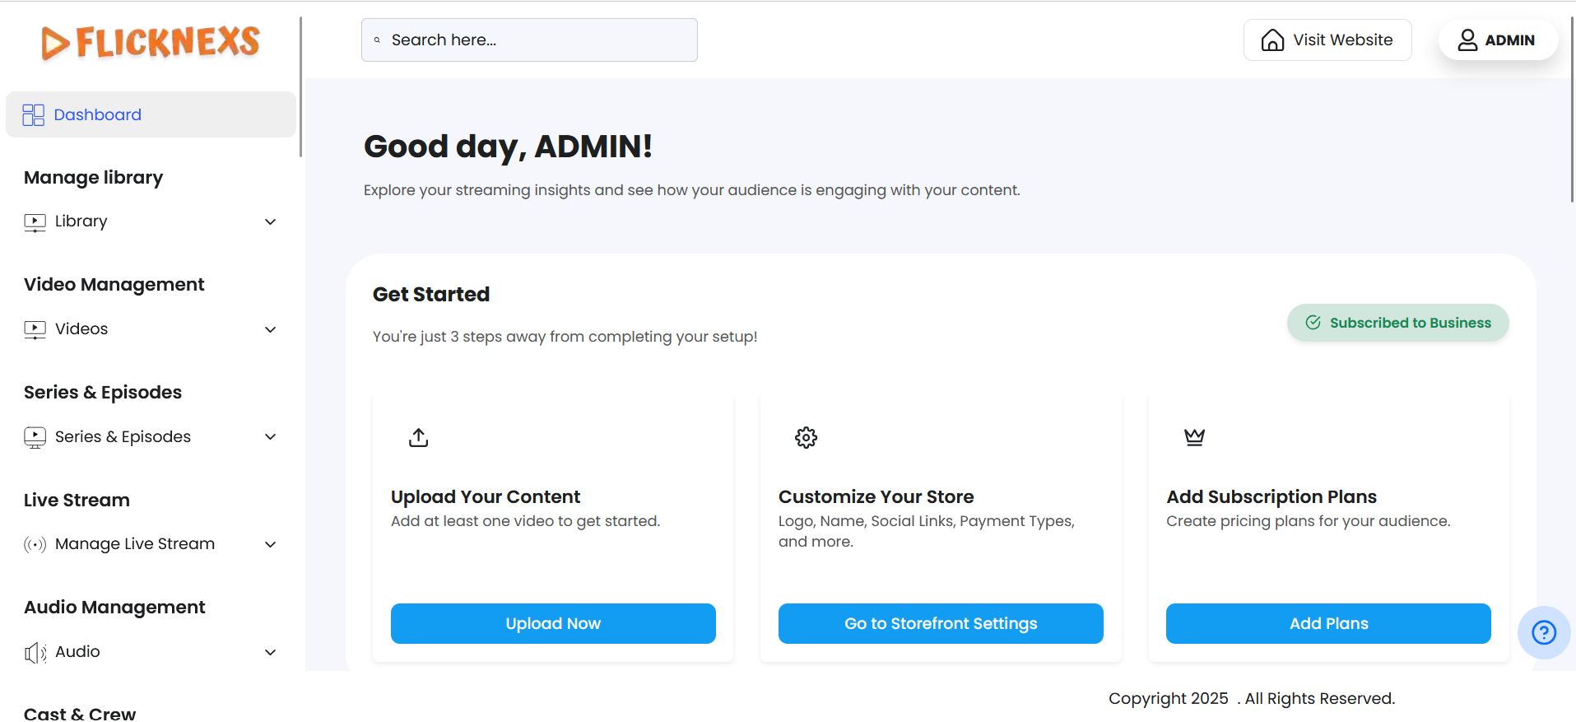Click the Upload Now button

pyautogui.click(x=553, y=624)
